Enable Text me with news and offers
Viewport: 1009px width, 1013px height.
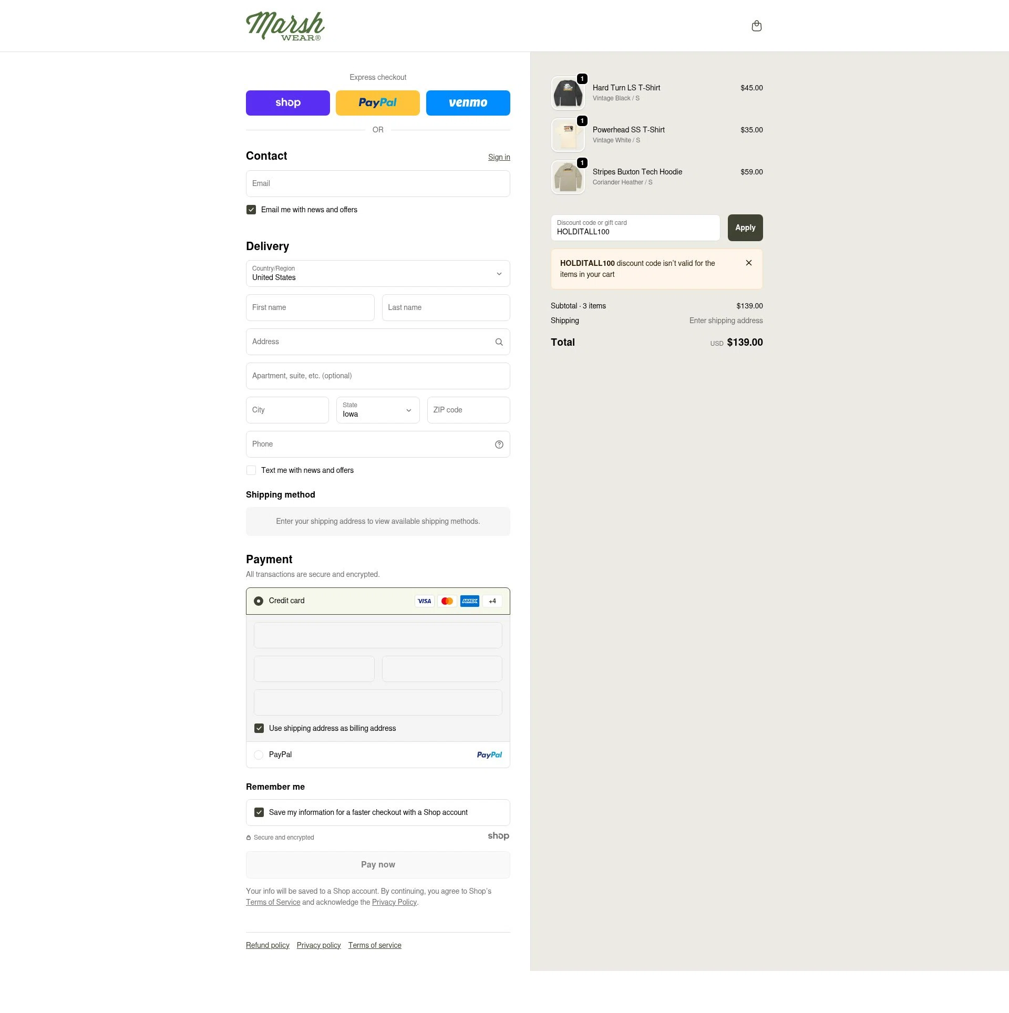pyautogui.click(x=251, y=470)
